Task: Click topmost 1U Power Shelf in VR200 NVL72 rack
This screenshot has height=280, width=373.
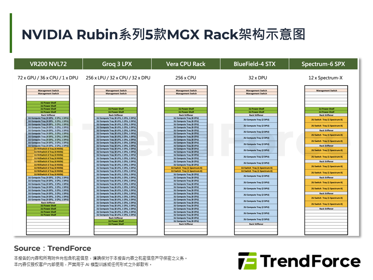Action: pos(48,103)
